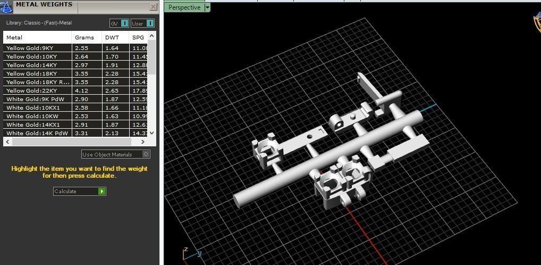Click the METAL WEIGHTS panel title tab

pyautogui.click(x=44, y=5)
